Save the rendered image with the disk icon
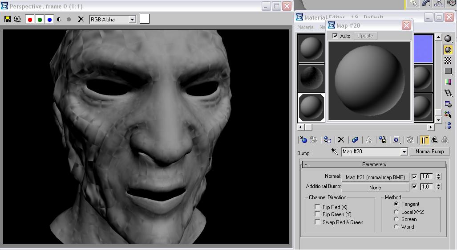The height and width of the screenshot is (250, 457). 8,20
